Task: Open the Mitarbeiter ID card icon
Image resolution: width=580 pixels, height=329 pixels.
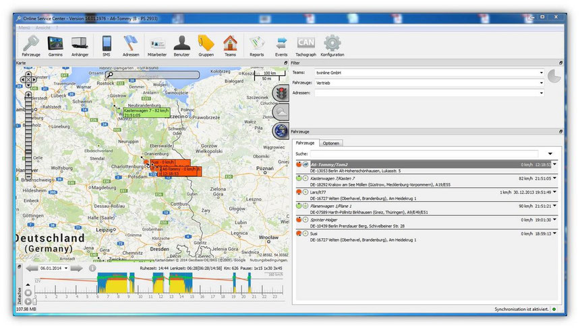Action: [x=157, y=46]
